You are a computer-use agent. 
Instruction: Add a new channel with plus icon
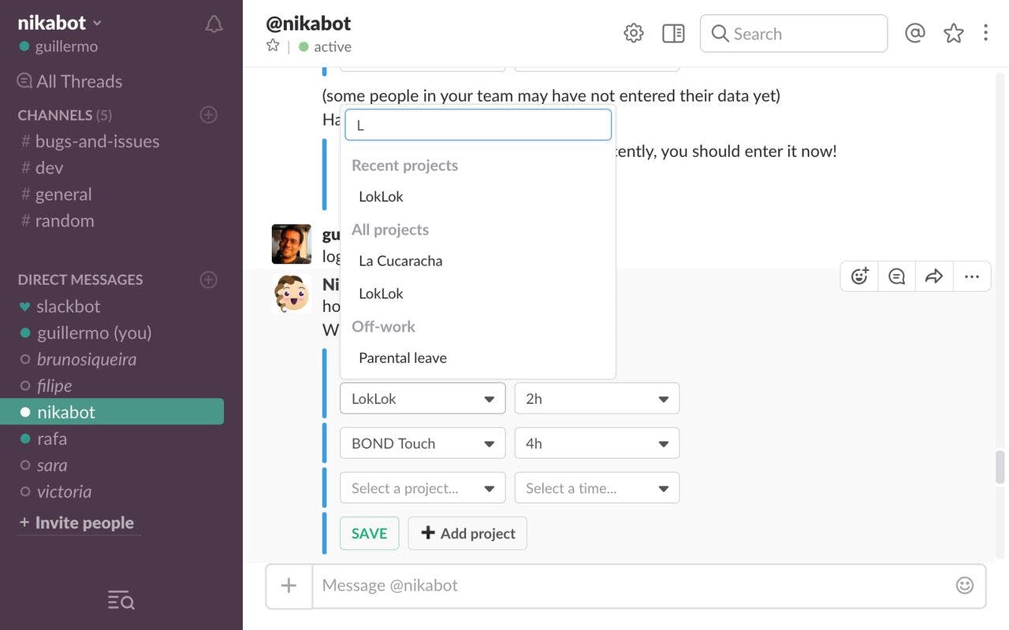pos(208,115)
